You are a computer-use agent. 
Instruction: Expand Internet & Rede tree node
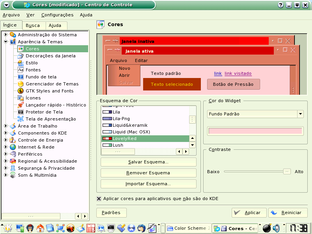coord(6,147)
